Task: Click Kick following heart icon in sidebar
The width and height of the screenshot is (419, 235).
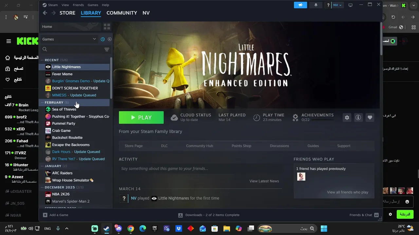Action: point(8,80)
